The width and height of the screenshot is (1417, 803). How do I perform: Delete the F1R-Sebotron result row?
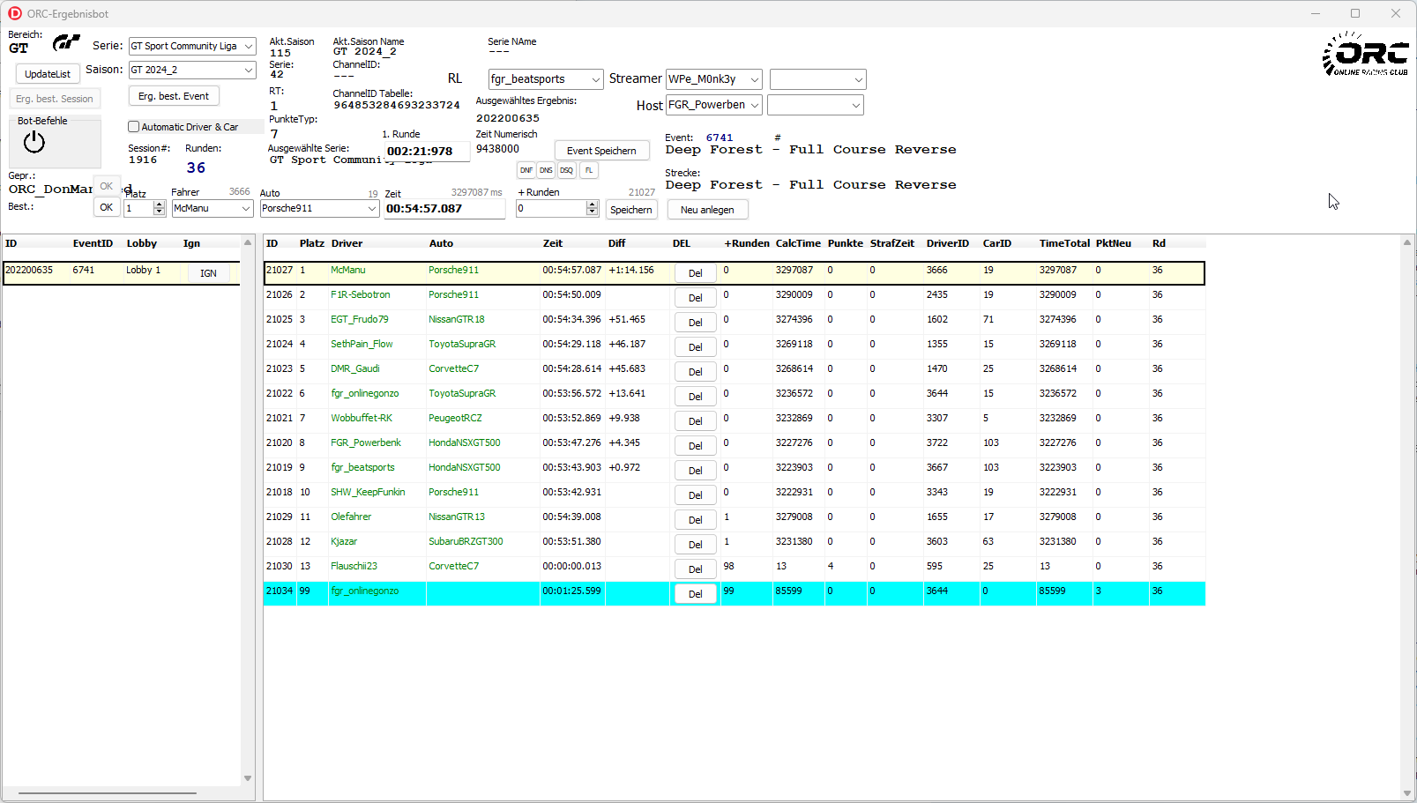695,298
